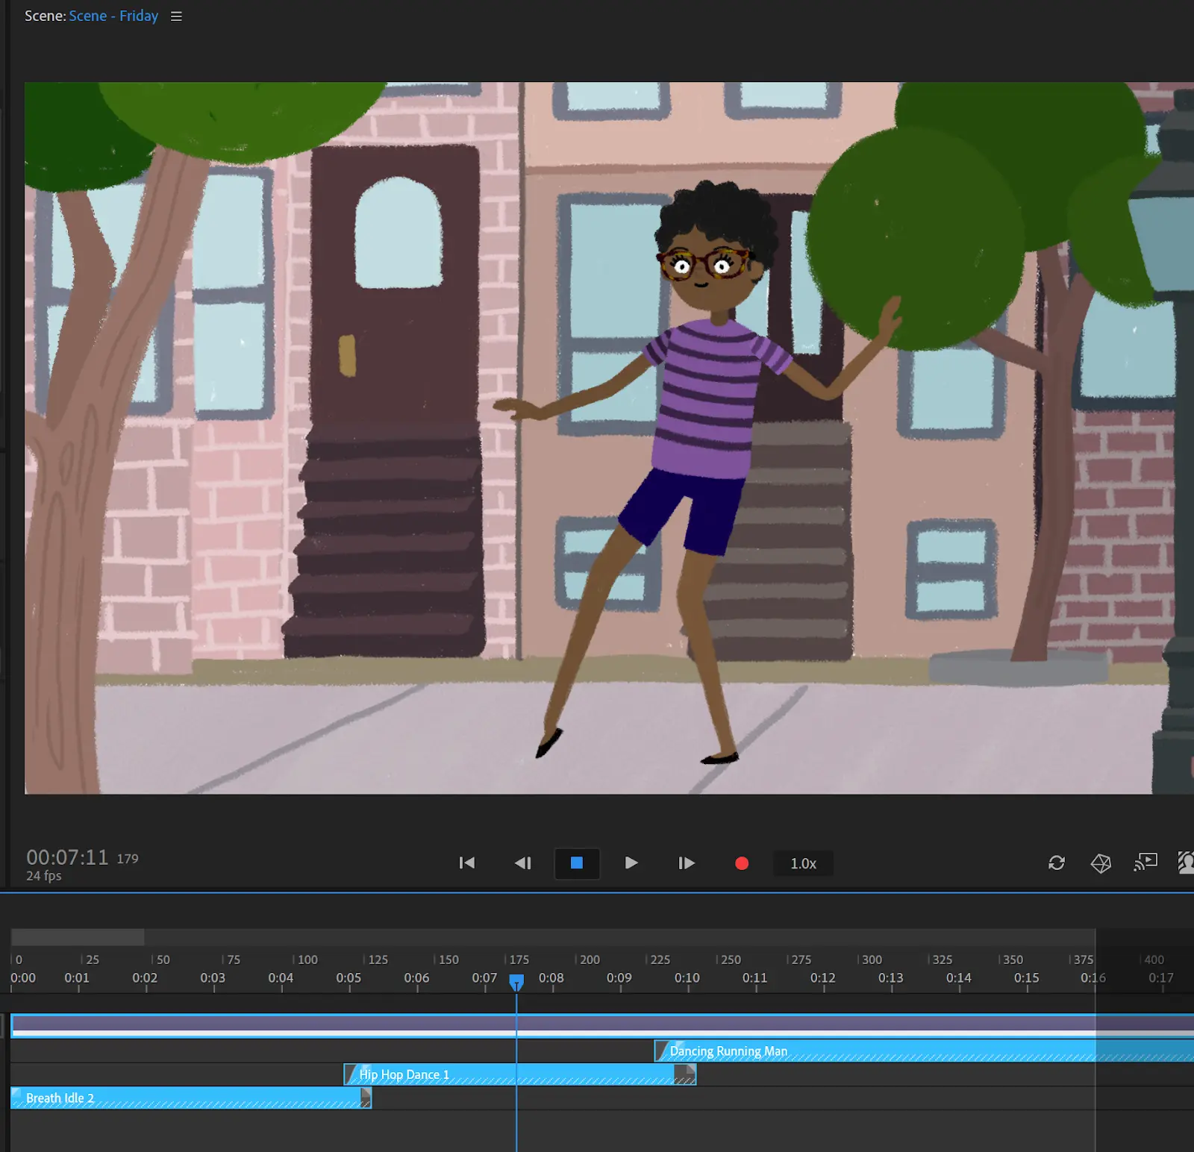The width and height of the screenshot is (1194, 1152).
Task: Toggle the camera and microphone input icon
Action: click(x=1185, y=863)
